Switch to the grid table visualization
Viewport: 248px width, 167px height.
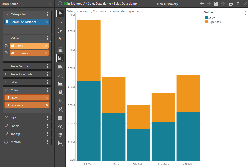pos(60,50)
